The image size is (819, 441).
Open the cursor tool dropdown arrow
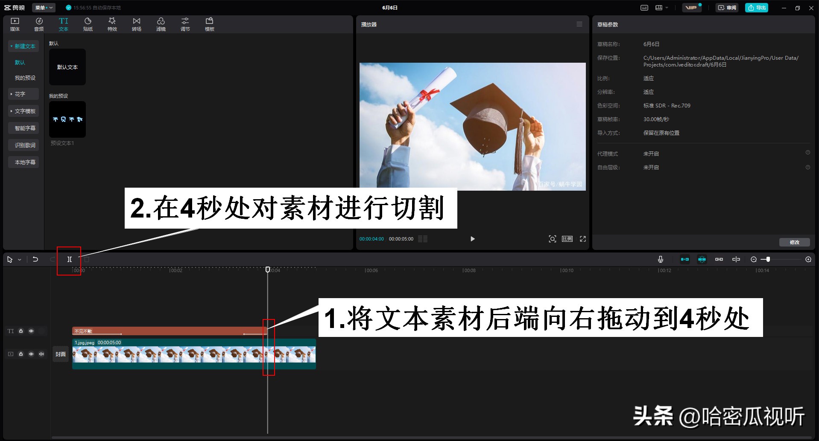click(20, 259)
